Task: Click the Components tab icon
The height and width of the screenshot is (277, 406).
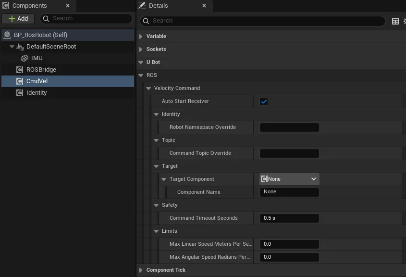Action: click(6, 5)
